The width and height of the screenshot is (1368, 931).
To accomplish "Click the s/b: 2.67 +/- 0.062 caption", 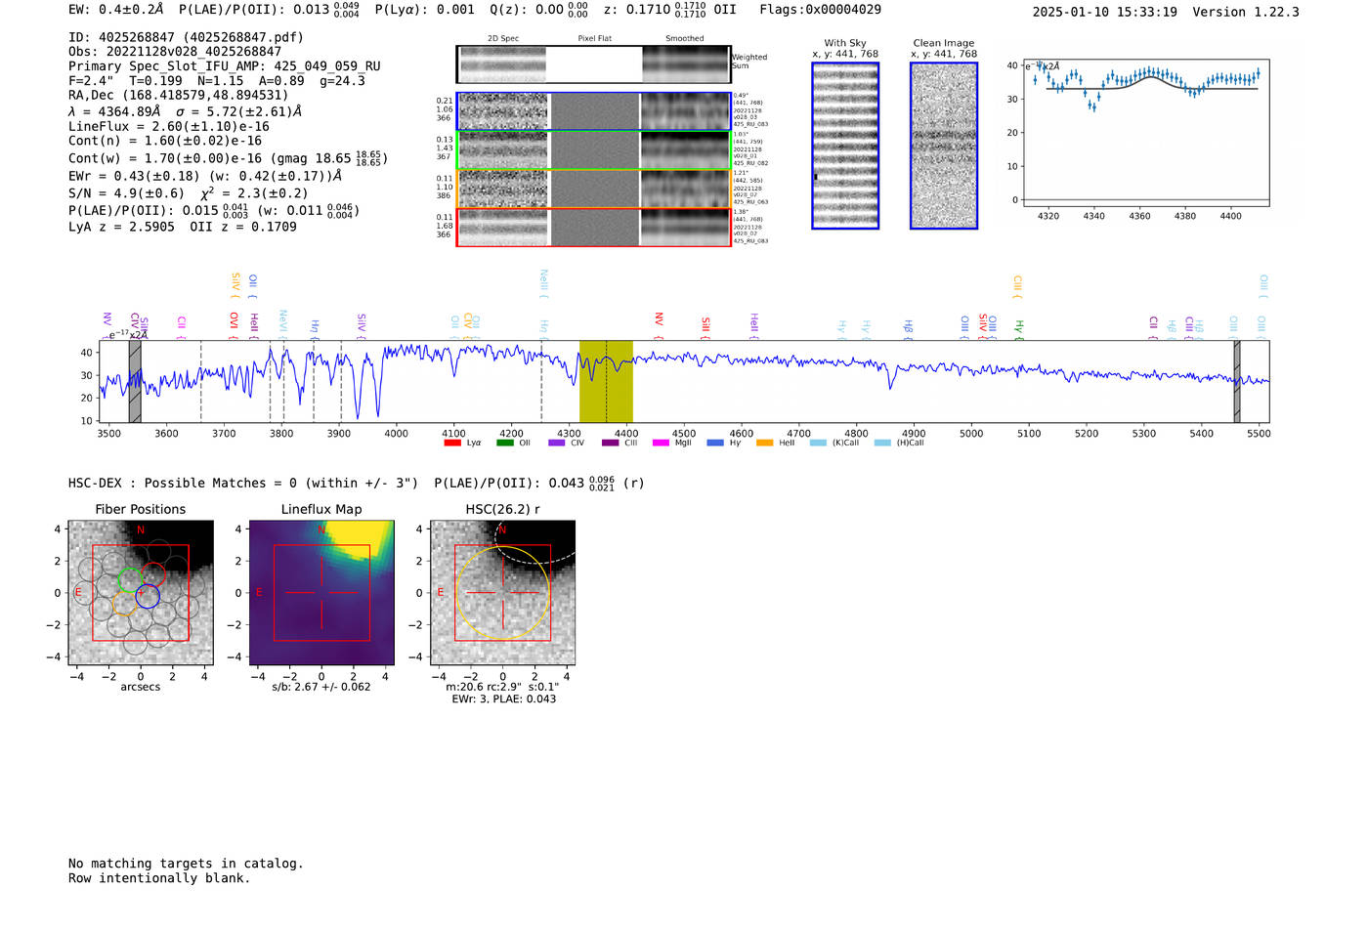I will click(321, 687).
